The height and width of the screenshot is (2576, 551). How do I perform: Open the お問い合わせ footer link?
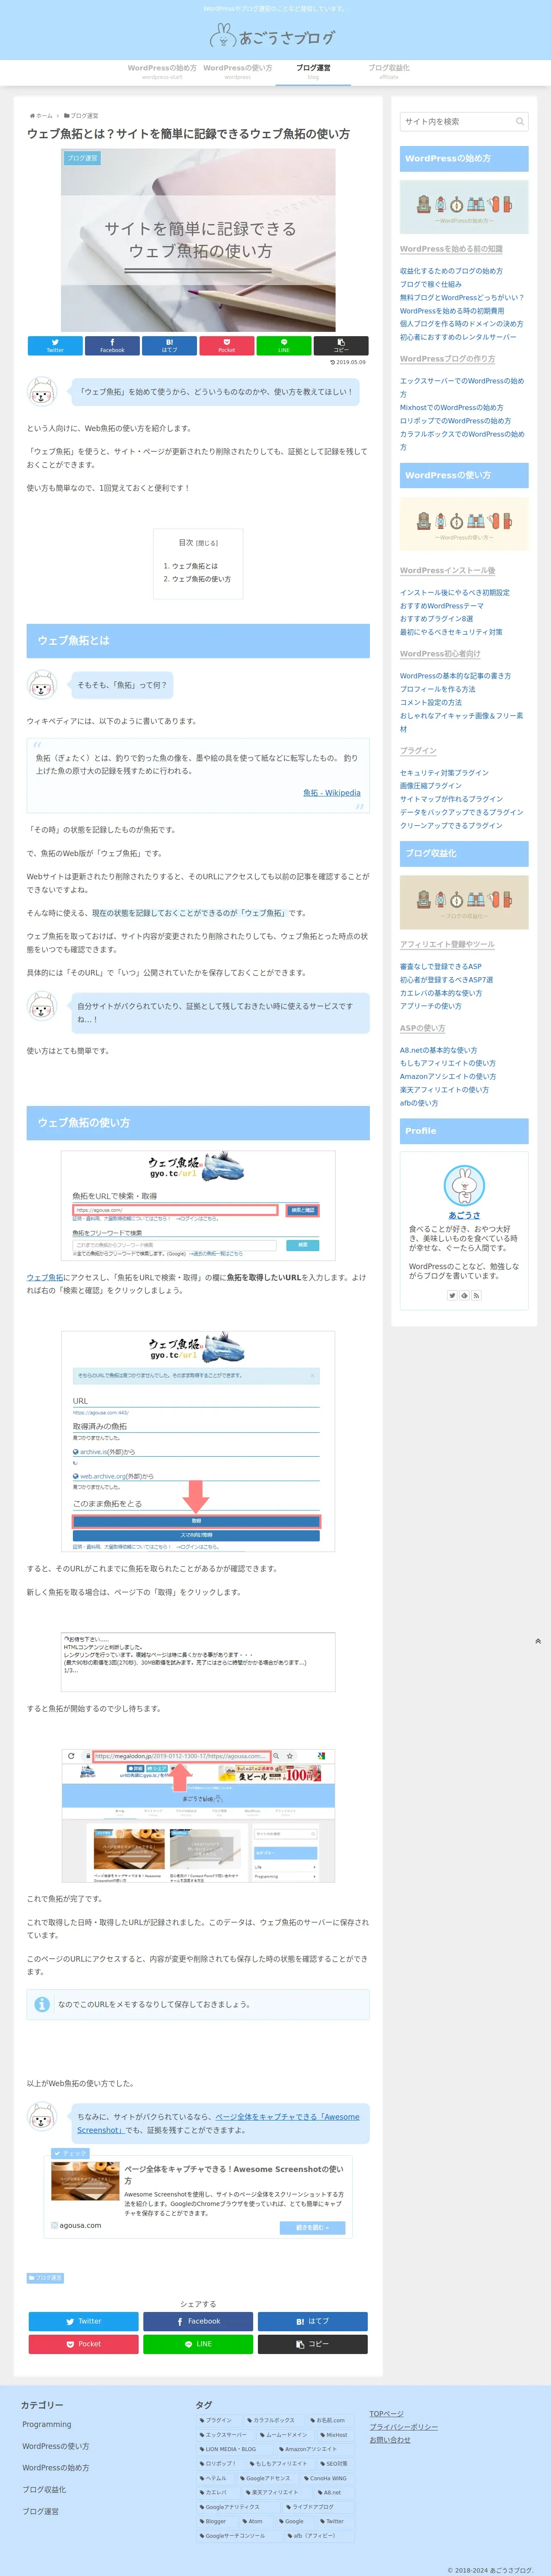tap(390, 2440)
